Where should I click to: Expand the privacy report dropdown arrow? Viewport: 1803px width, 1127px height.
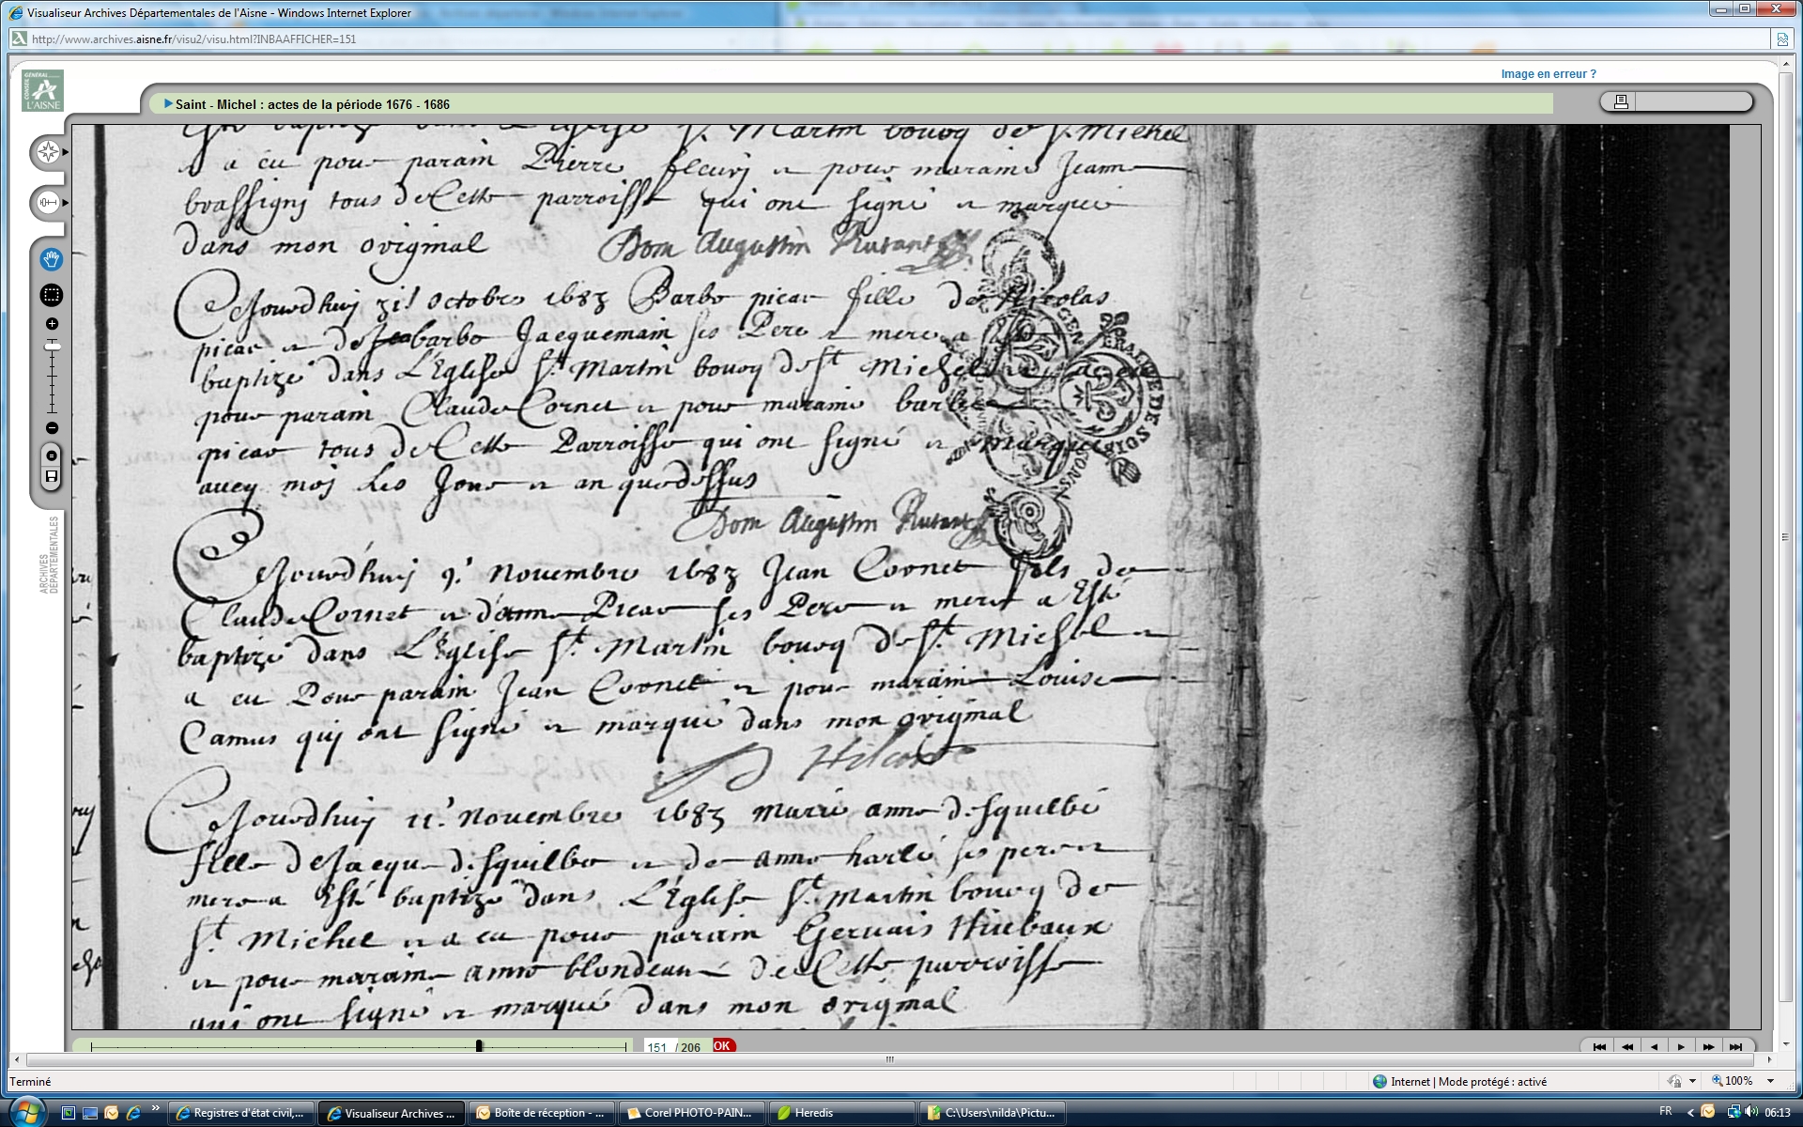pyautogui.click(x=1692, y=1081)
